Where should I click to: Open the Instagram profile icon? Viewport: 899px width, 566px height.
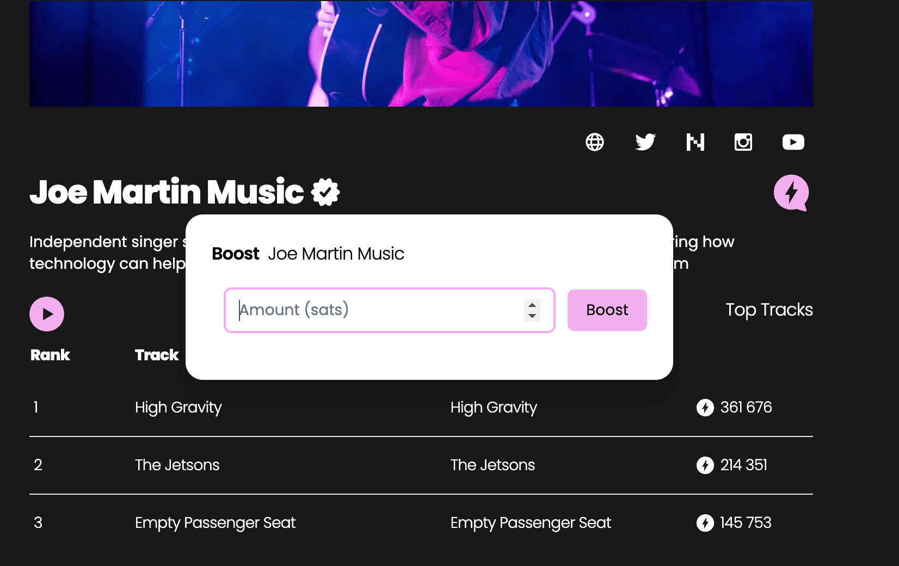743,142
